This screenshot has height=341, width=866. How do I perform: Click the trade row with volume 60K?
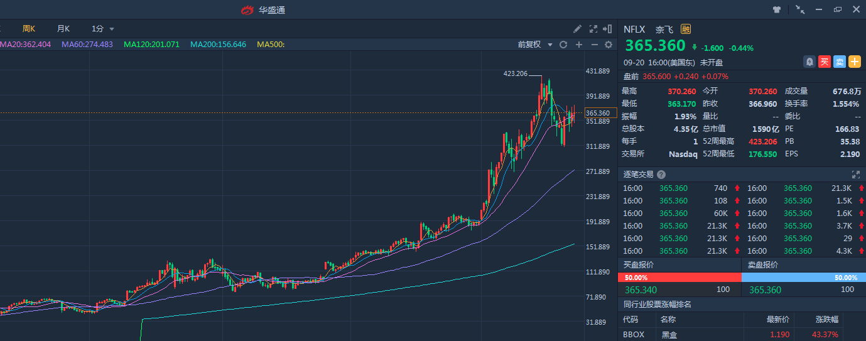pyautogui.click(x=681, y=214)
